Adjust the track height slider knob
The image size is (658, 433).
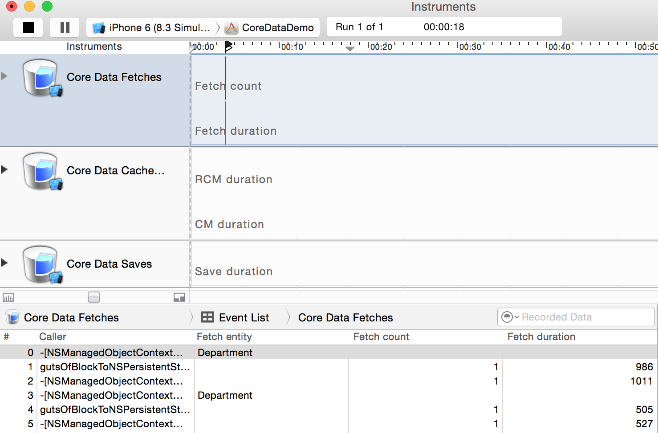point(94,297)
